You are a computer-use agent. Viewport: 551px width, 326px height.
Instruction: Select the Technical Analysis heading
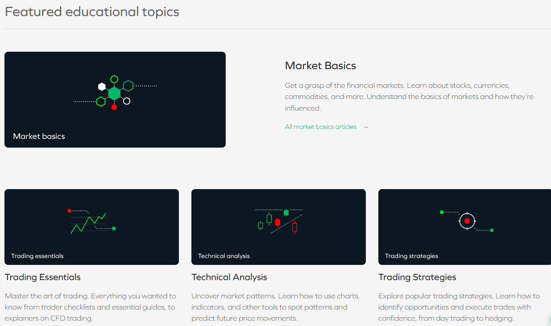coord(229,277)
